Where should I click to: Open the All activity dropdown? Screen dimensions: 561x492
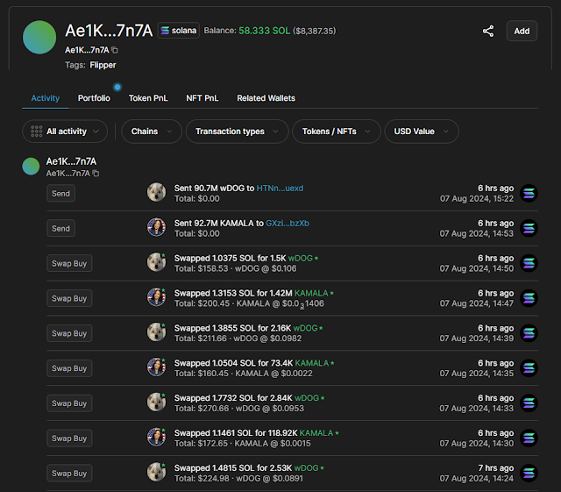pyautogui.click(x=65, y=132)
